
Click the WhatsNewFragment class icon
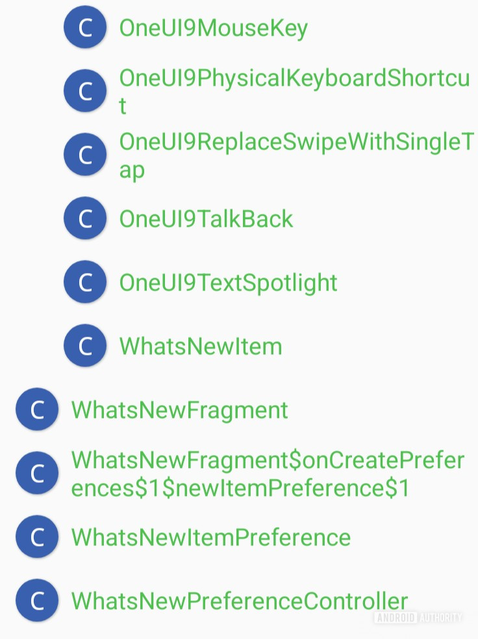click(36, 409)
